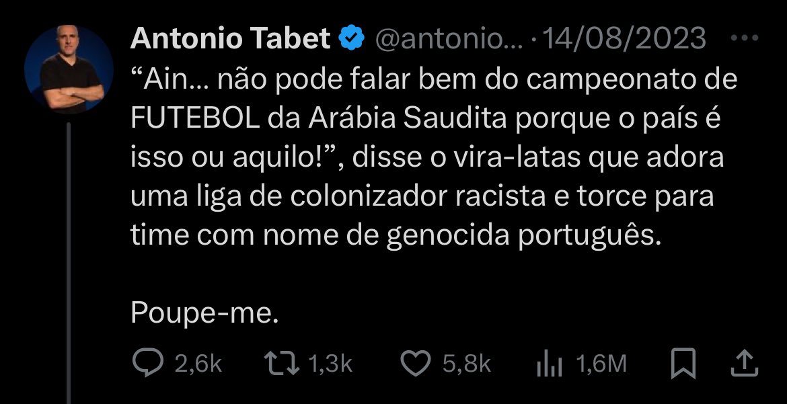Tap the share upload icon
This screenshot has width=787, height=404.
[745, 364]
